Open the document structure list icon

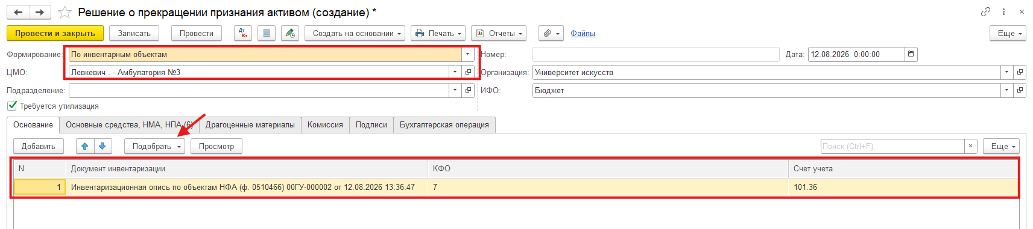click(x=267, y=33)
